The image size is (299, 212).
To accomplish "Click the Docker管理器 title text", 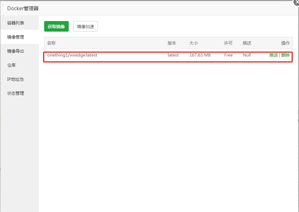I will pos(23,9).
